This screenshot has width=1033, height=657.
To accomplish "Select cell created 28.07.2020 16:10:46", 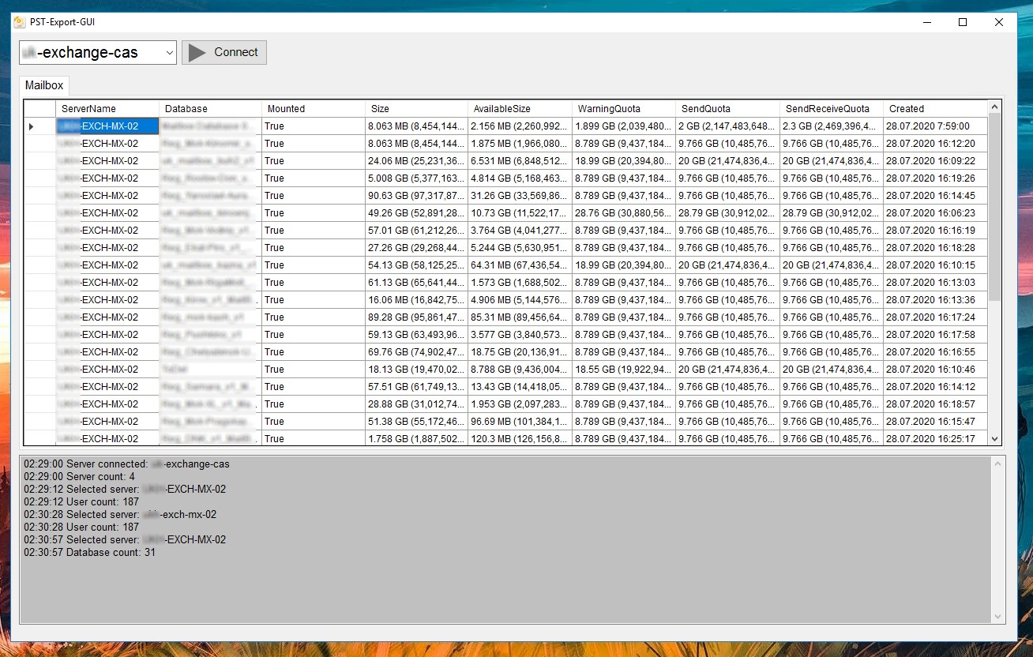I will (x=935, y=370).
